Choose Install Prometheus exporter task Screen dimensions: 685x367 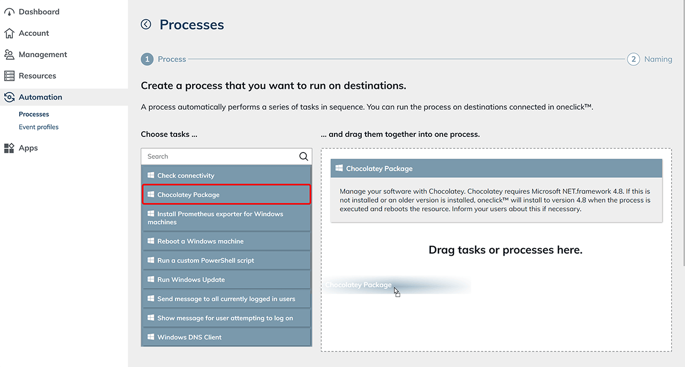(226, 218)
